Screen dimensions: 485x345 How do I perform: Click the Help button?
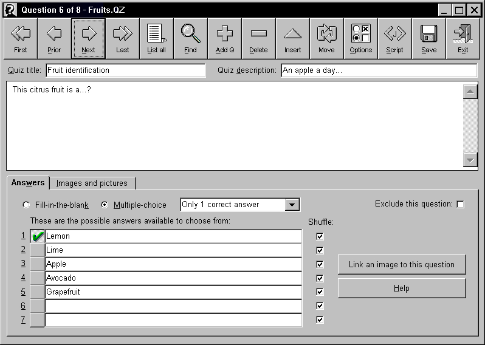402,289
